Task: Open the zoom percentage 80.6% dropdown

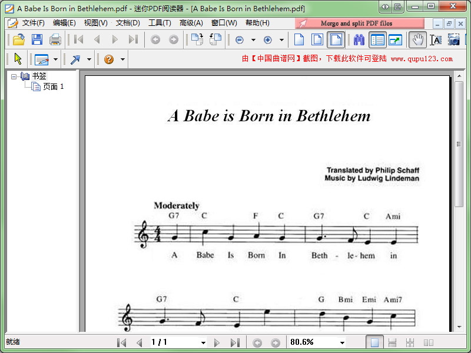Action: pyautogui.click(x=342, y=342)
